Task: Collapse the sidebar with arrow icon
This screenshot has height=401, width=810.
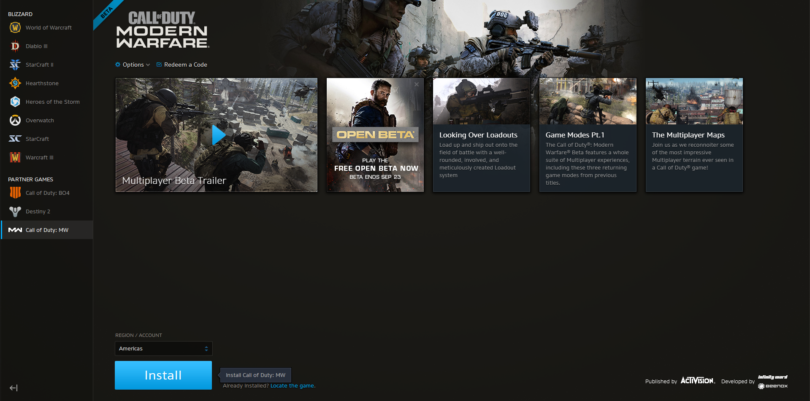Action: click(14, 388)
